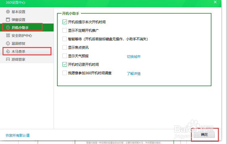The height and width of the screenshot is (144, 227).
Task: Uncheck 开机后提示本次开机时间 checkbox
Action: click(x=65, y=22)
